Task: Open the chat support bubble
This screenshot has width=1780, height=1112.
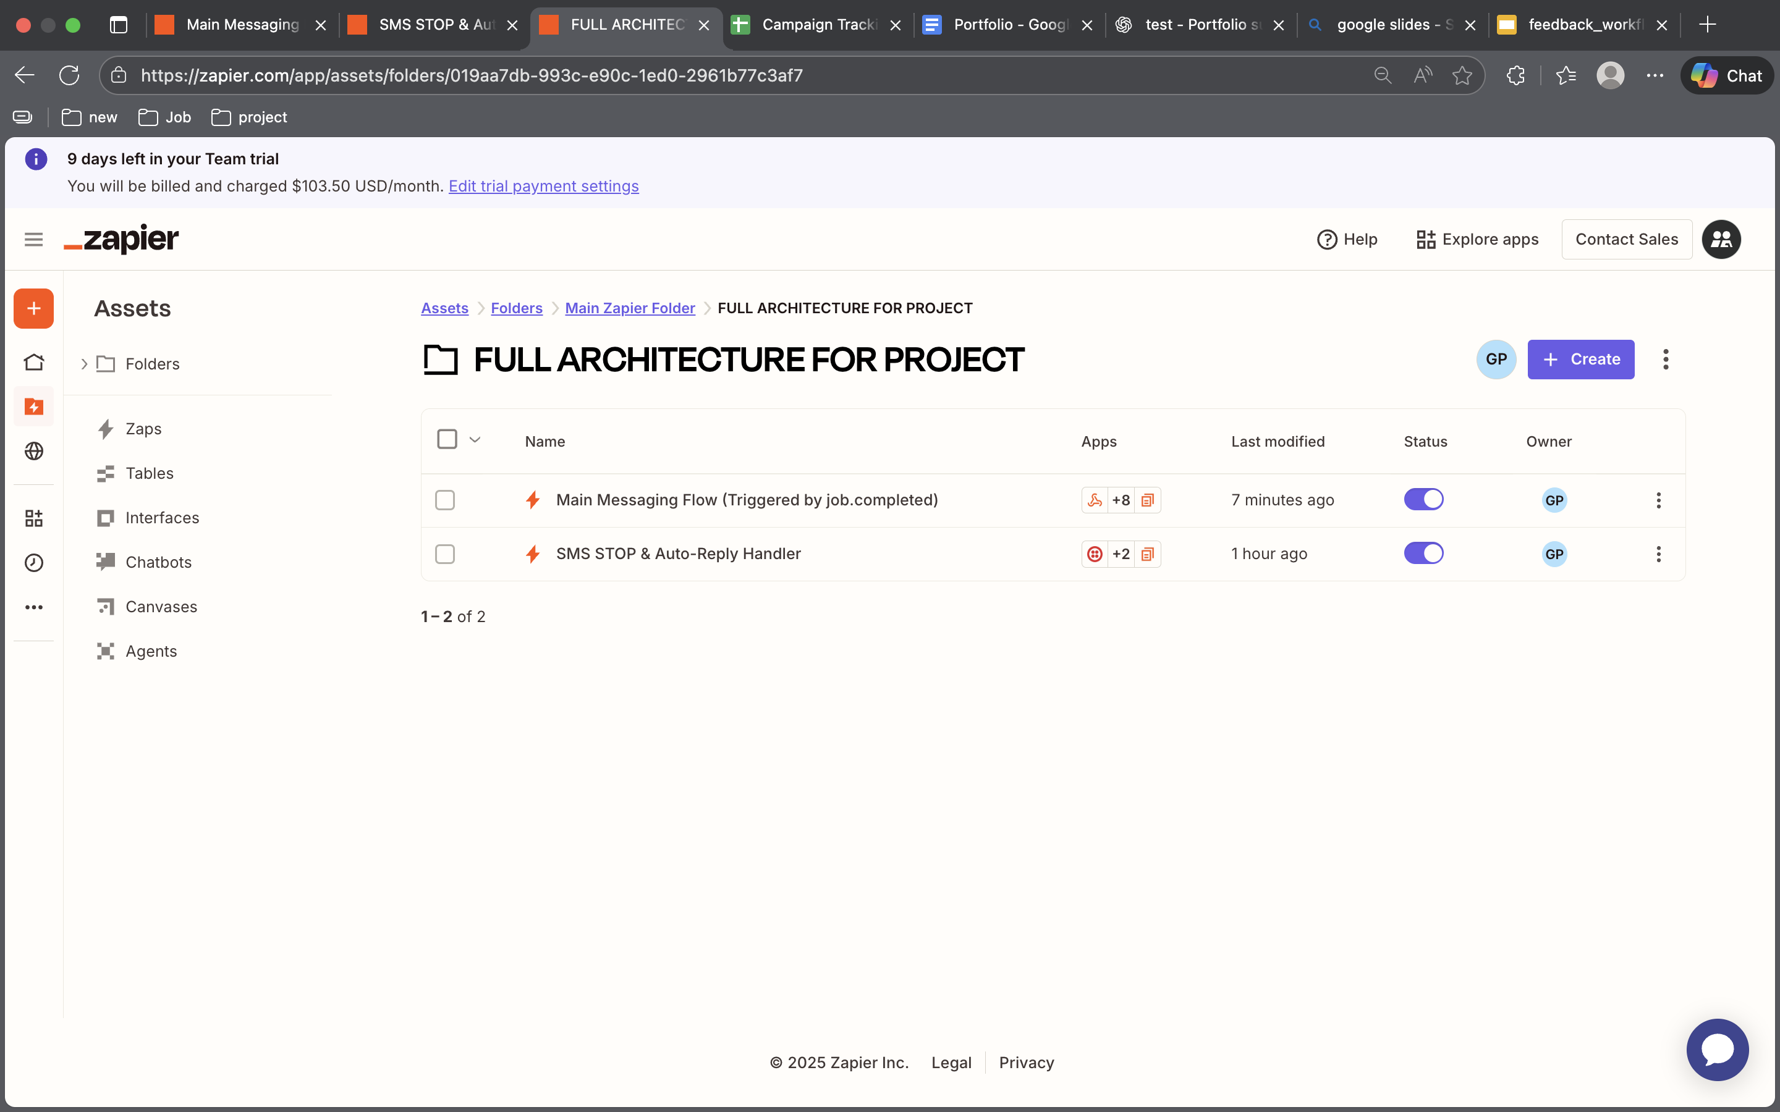Action: (x=1718, y=1050)
